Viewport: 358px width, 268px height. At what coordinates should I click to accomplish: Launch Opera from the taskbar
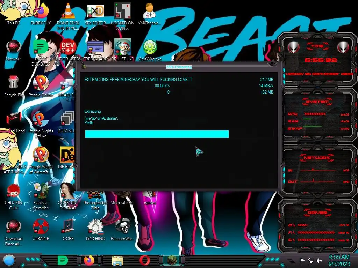pos(145,260)
